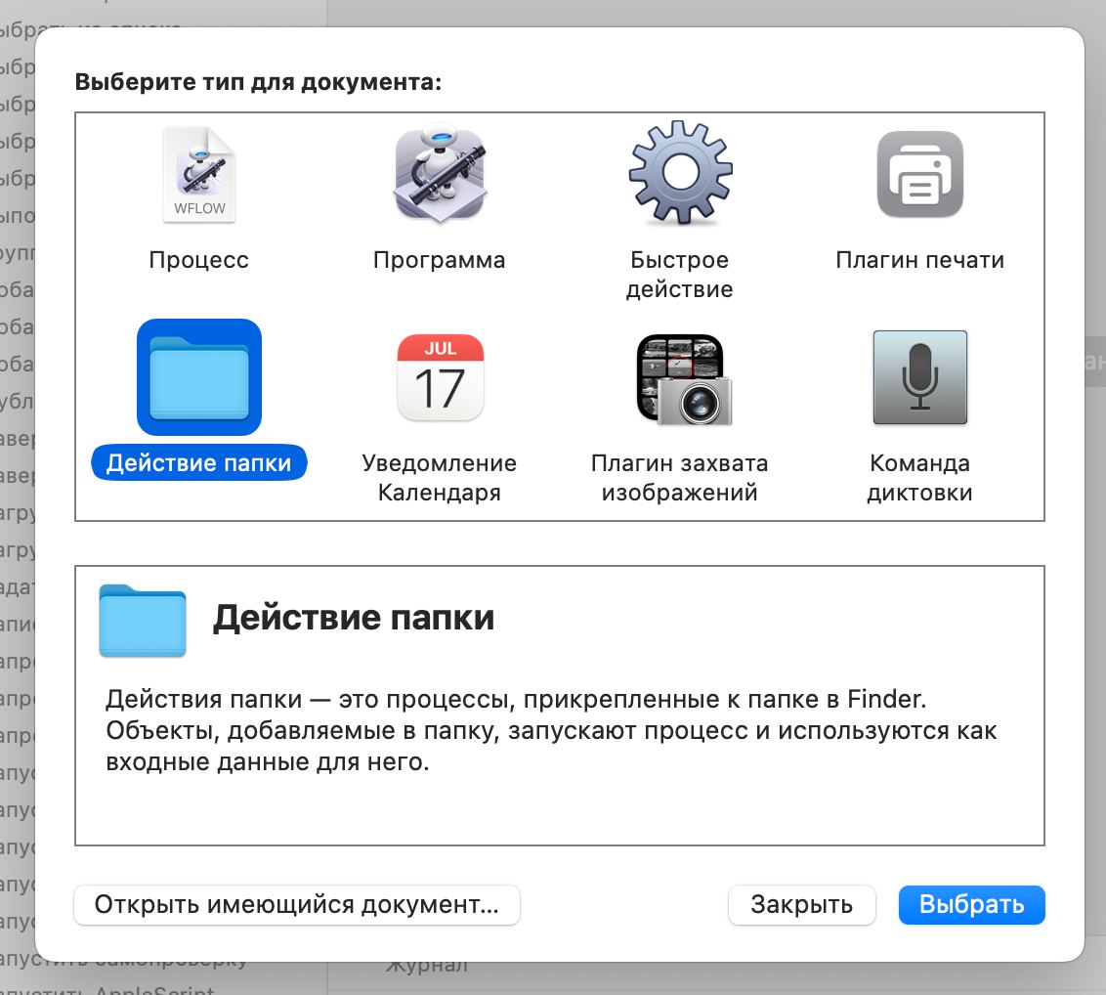Viewport: 1106px width, 995px height.
Task: Click the Процесс label
Action: 199,260
